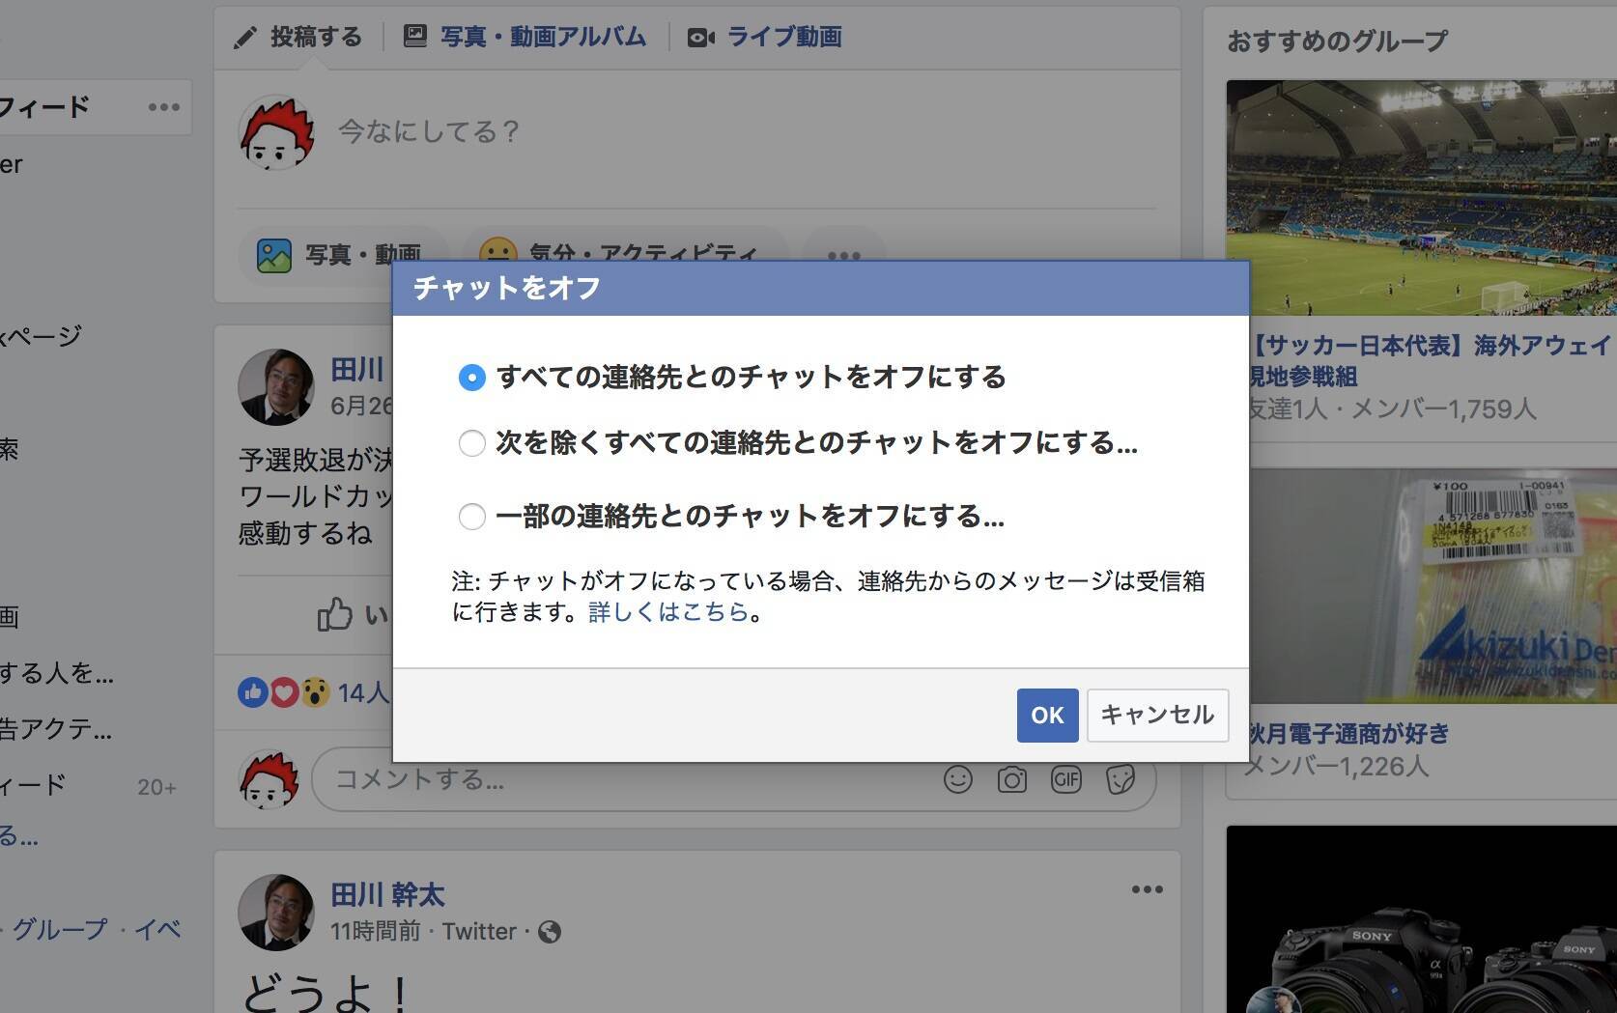Click the profile photo on the 6月 post
1617x1013 pixels.
click(276, 387)
